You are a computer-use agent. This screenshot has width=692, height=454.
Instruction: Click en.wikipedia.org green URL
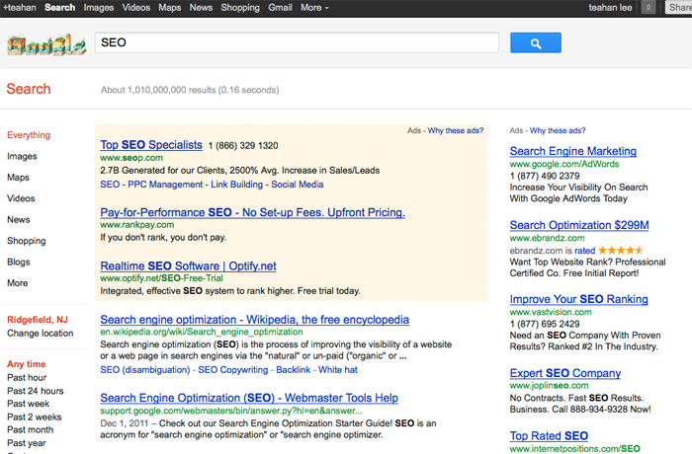(202, 332)
